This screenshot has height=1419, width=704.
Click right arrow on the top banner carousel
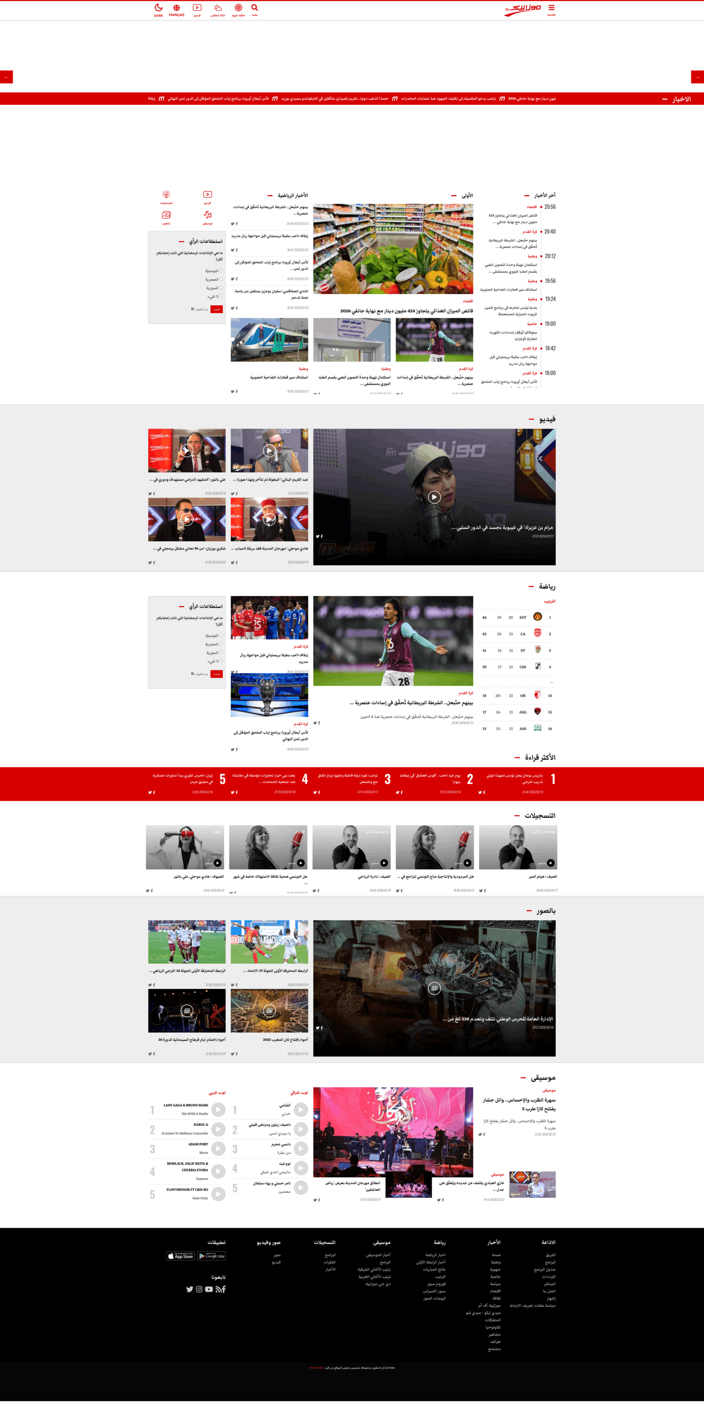coord(697,77)
